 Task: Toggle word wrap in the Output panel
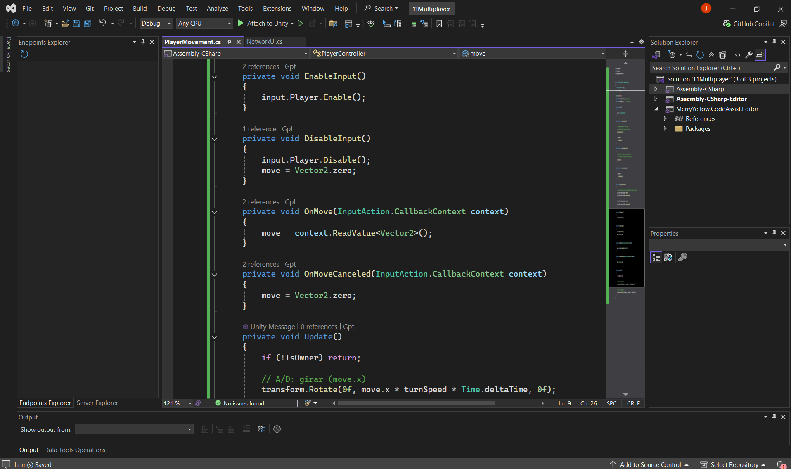262,429
